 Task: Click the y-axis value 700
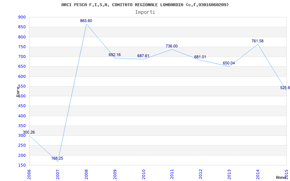[22, 56]
